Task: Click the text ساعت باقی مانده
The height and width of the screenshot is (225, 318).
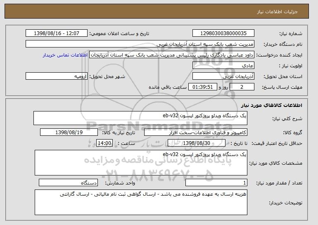Action: pos(168,87)
